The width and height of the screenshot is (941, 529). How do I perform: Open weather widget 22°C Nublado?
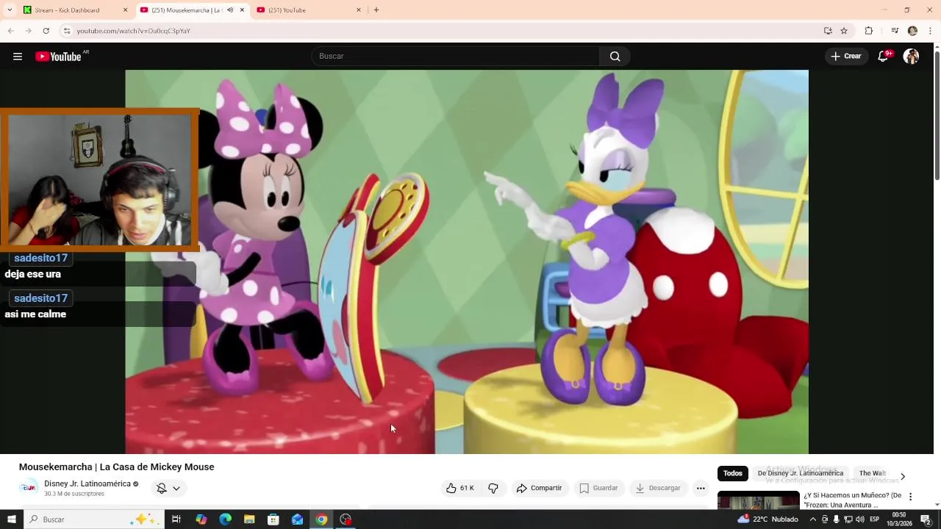[768, 519]
